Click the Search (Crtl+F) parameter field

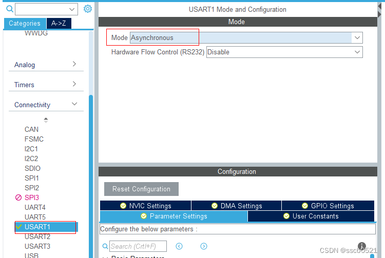click(138, 246)
